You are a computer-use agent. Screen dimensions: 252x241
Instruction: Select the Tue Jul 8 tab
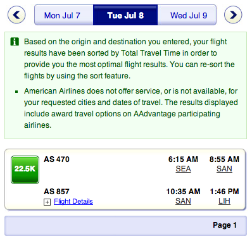pyautogui.click(x=125, y=15)
